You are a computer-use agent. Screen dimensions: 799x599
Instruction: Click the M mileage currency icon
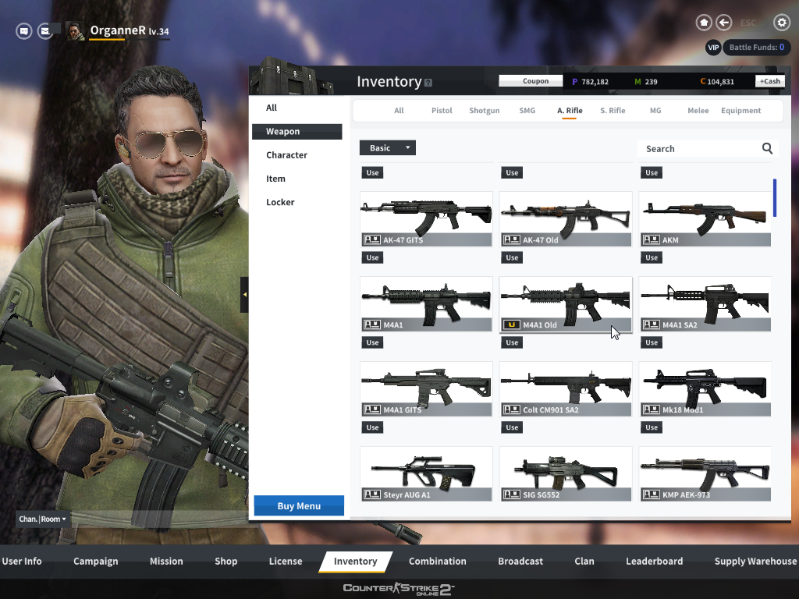click(637, 81)
